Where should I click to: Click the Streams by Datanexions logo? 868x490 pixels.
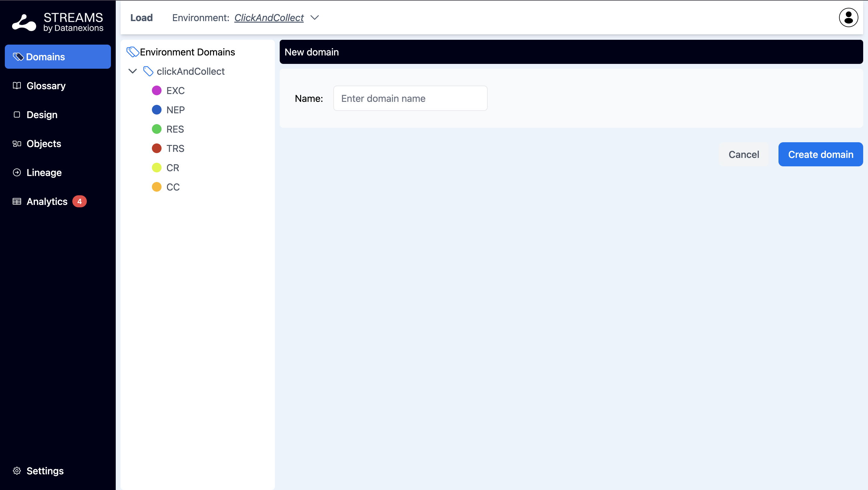pyautogui.click(x=58, y=22)
